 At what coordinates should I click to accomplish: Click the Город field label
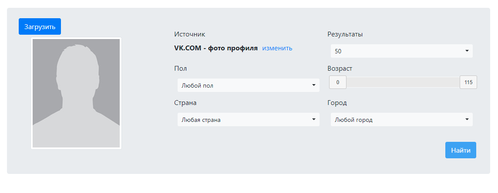[336, 103]
